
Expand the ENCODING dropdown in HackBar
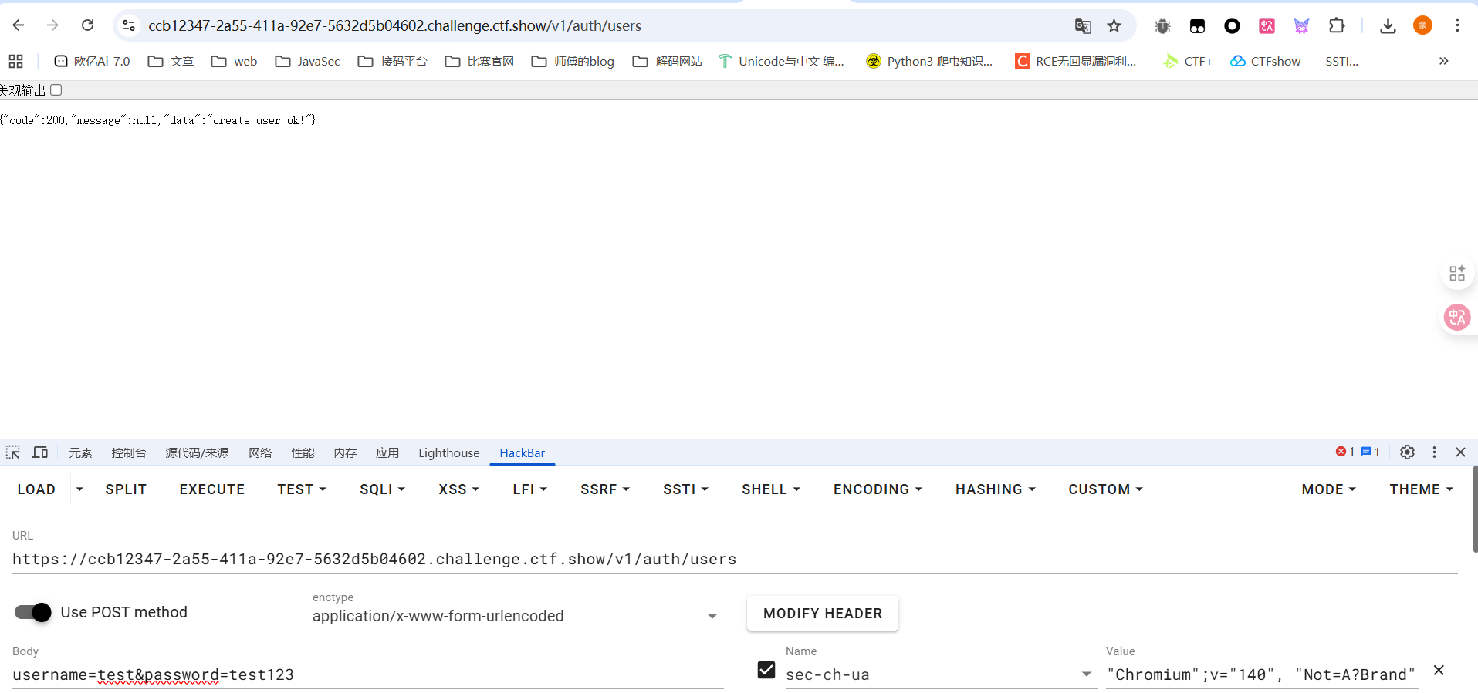click(x=878, y=489)
